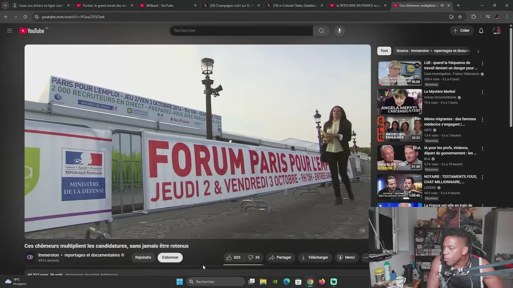Go to YouTube home via logo
The image size is (513, 288).
click(x=32, y=31)
